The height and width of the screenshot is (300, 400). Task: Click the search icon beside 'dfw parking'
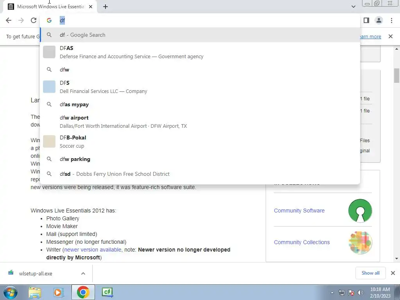click(x=49, y=159)
